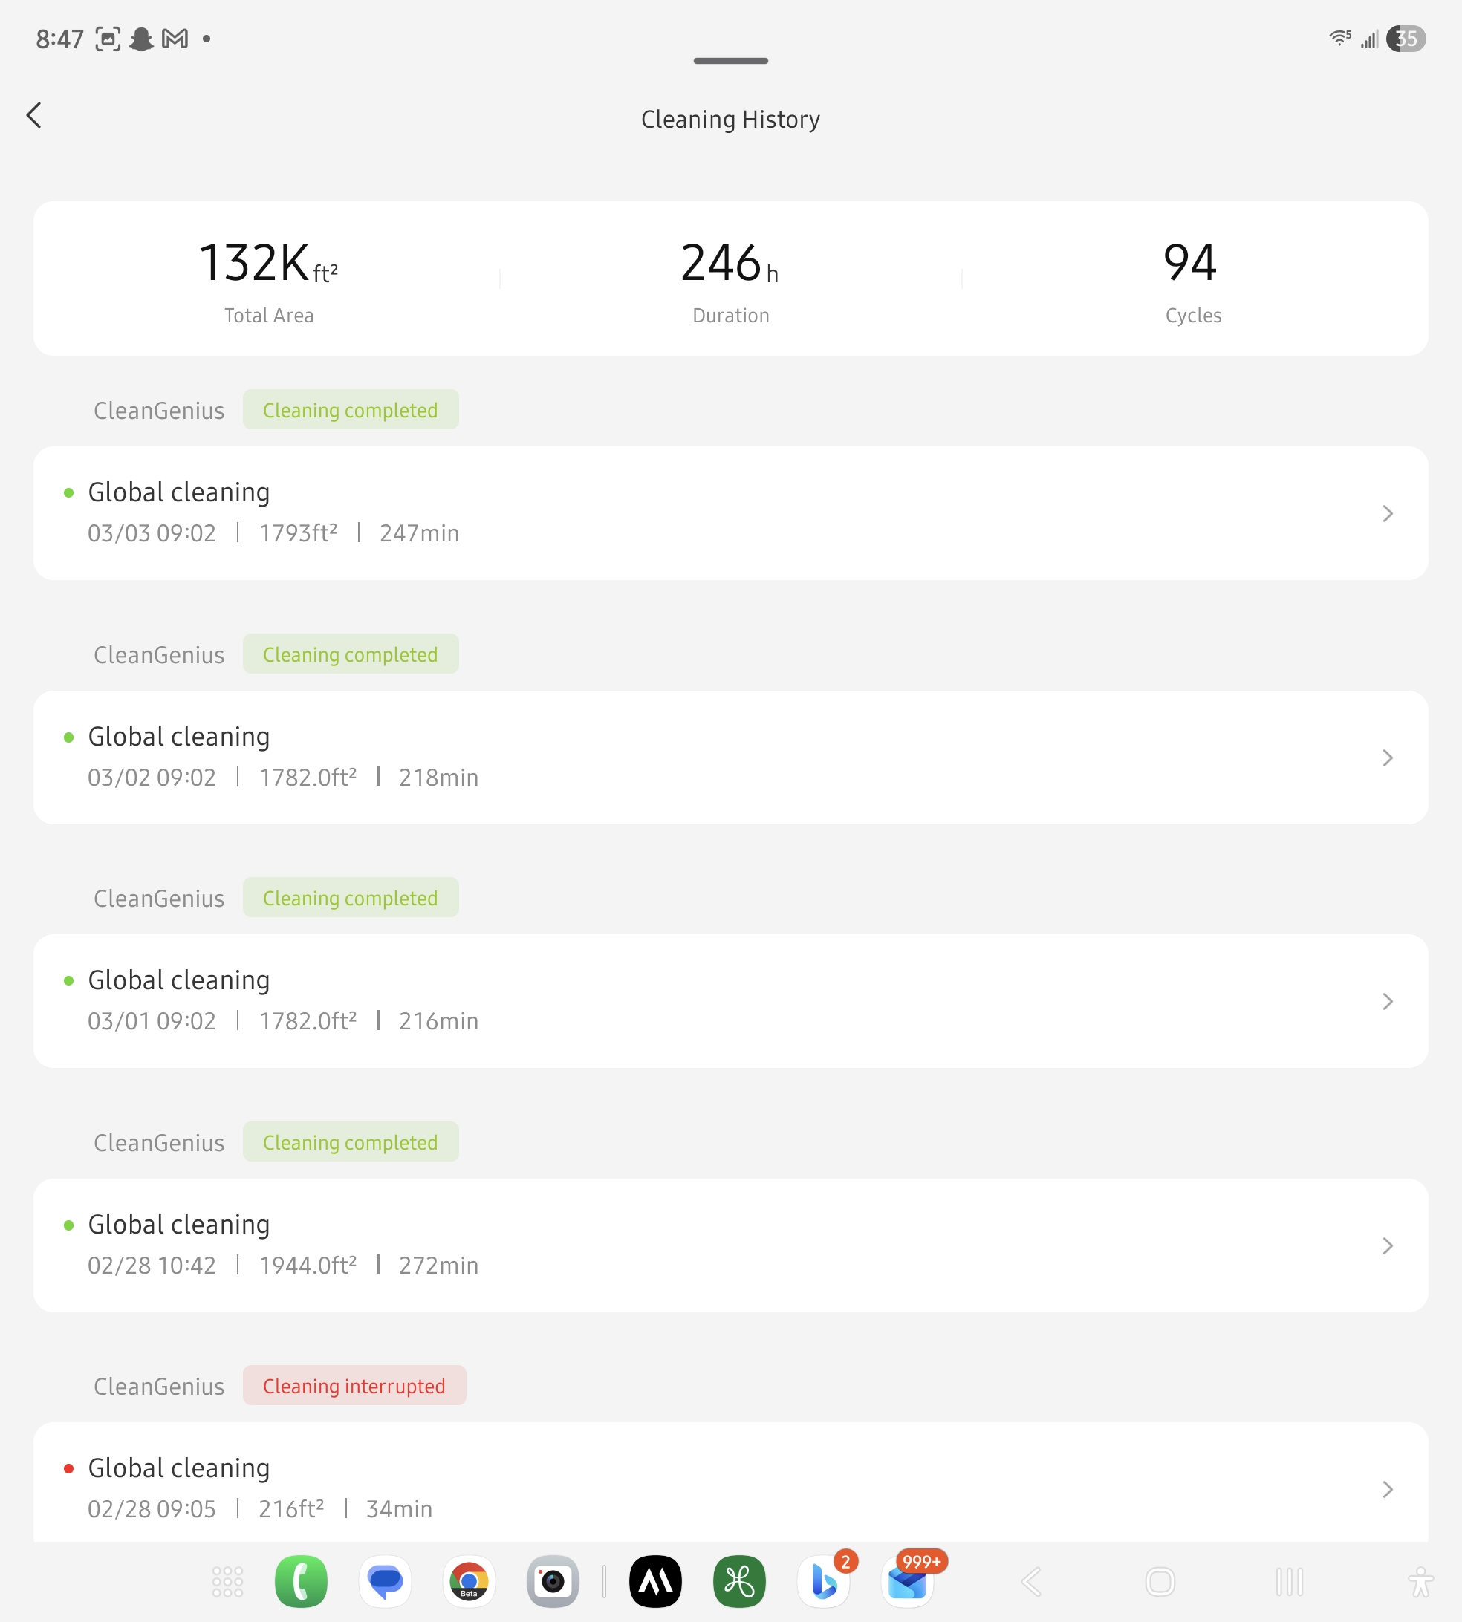Expand the 03/03 09:02 cleaning entry chevron

coord(1387,514)
